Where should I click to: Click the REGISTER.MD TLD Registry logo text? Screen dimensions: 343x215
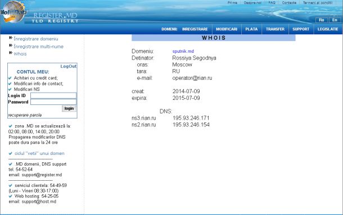pyautogui.click(x=55, y=18)
